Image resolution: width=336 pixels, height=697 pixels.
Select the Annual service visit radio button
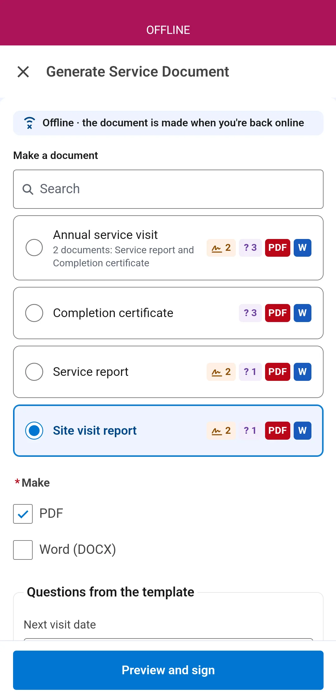pos(34,248)
